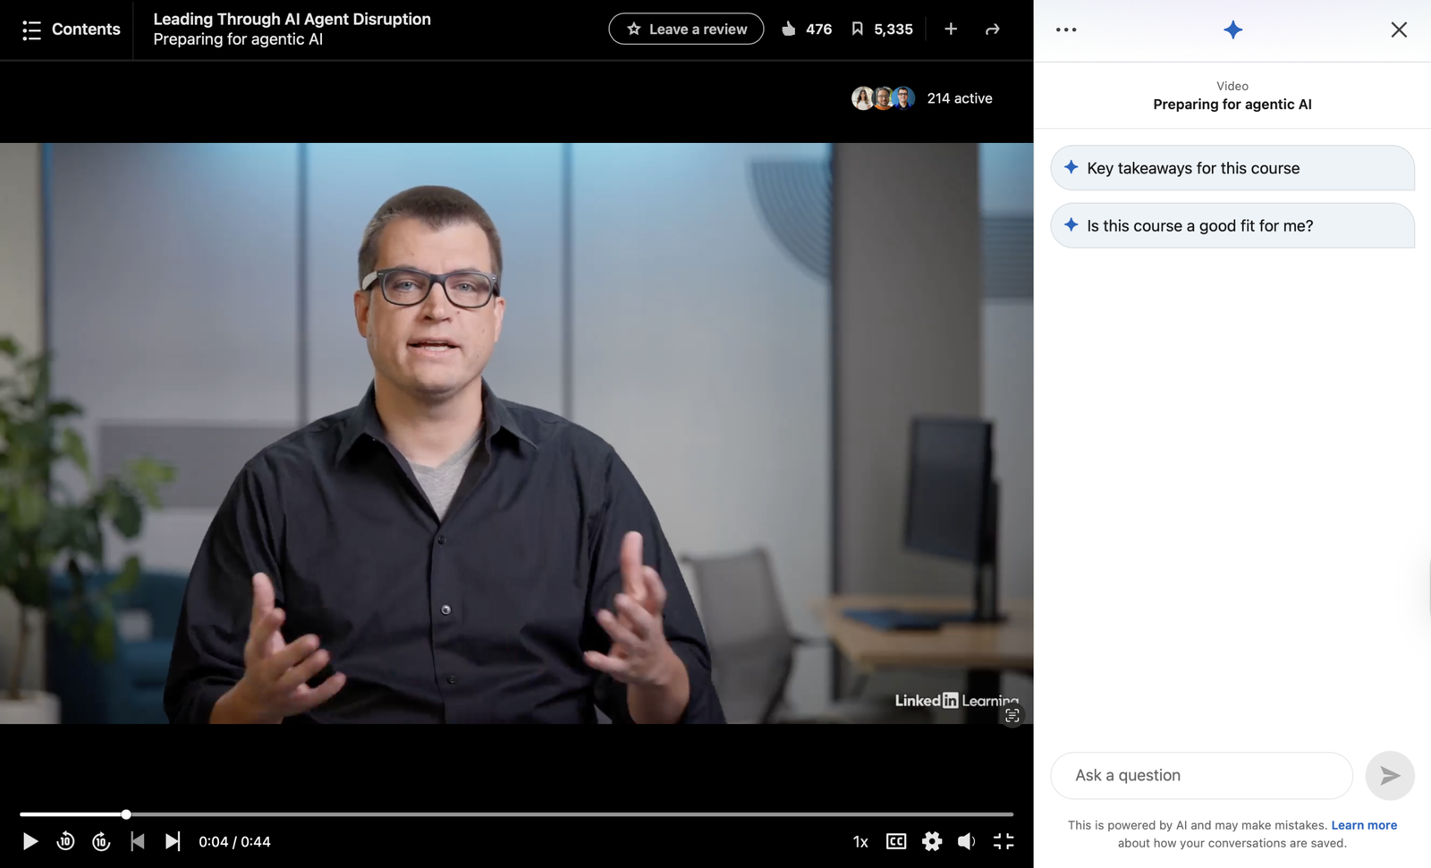Image resolution: width=1431 pixels, height=868 pixels.
Task: Mute the video volume
Action: (967, 841)
